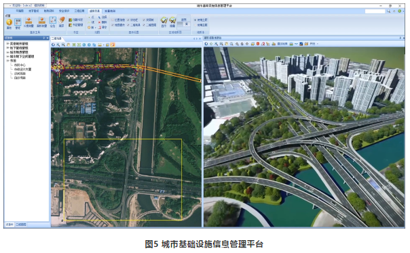This screenshot has width=410, height=253.
Task: Click the pan hand icon in 3D view toolbar
Action: (x=227, y=44)
